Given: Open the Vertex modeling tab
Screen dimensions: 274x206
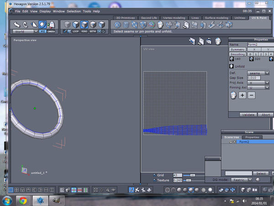Looking at the screenshot, I should (x=174, y=18).
